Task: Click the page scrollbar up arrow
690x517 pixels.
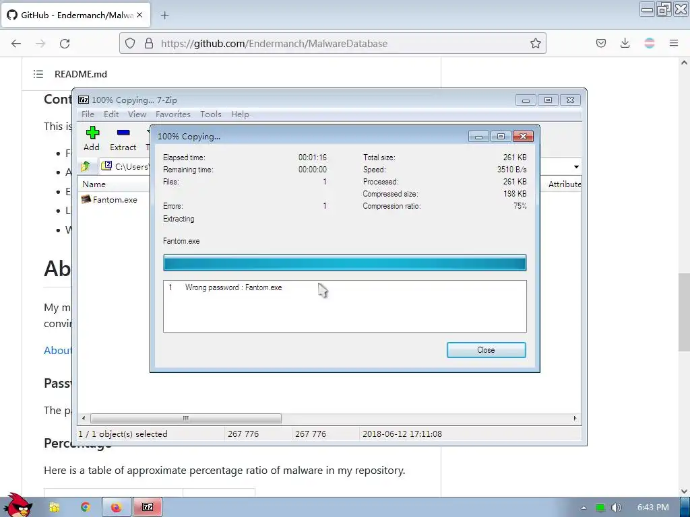Action: [x=684, y=63]
